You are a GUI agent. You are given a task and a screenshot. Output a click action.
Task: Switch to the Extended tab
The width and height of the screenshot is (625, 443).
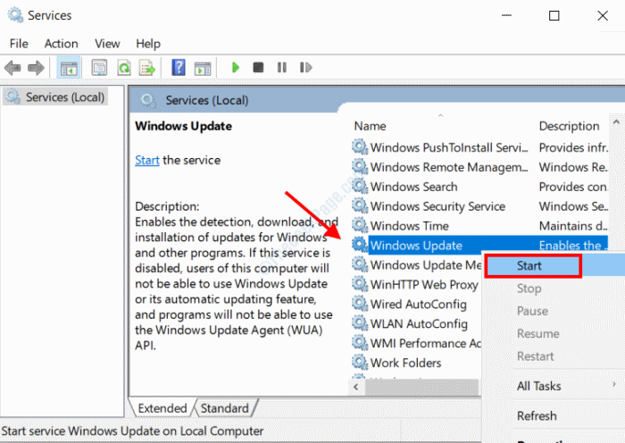pyautogui.click(x=162, y=408)
